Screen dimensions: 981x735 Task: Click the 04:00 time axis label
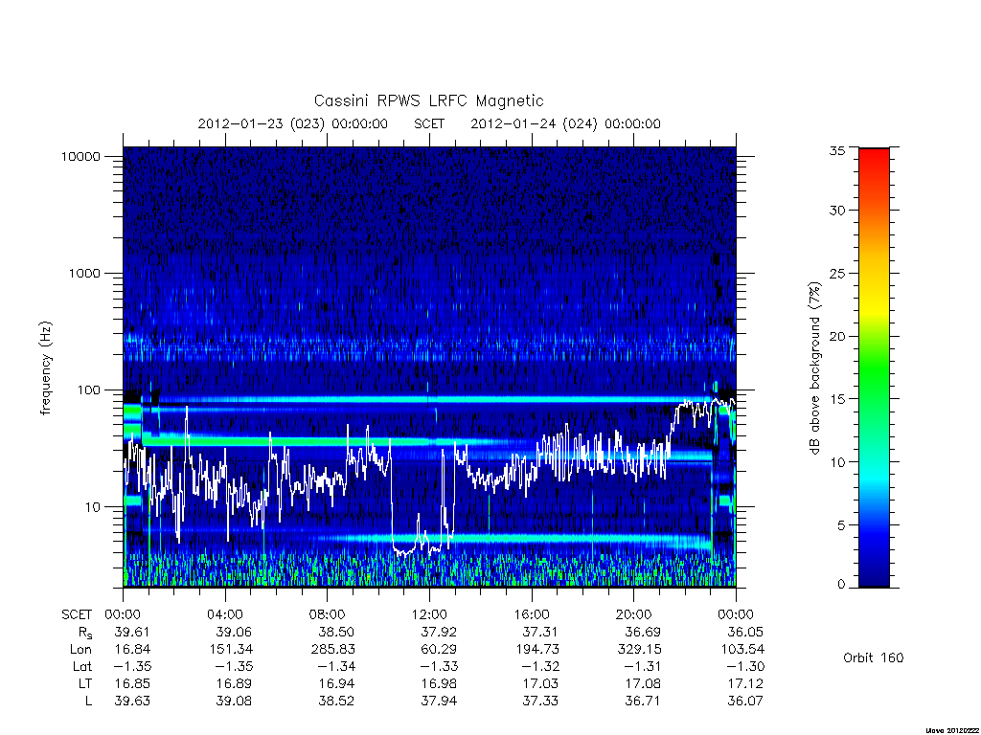(x=225, y=614)
